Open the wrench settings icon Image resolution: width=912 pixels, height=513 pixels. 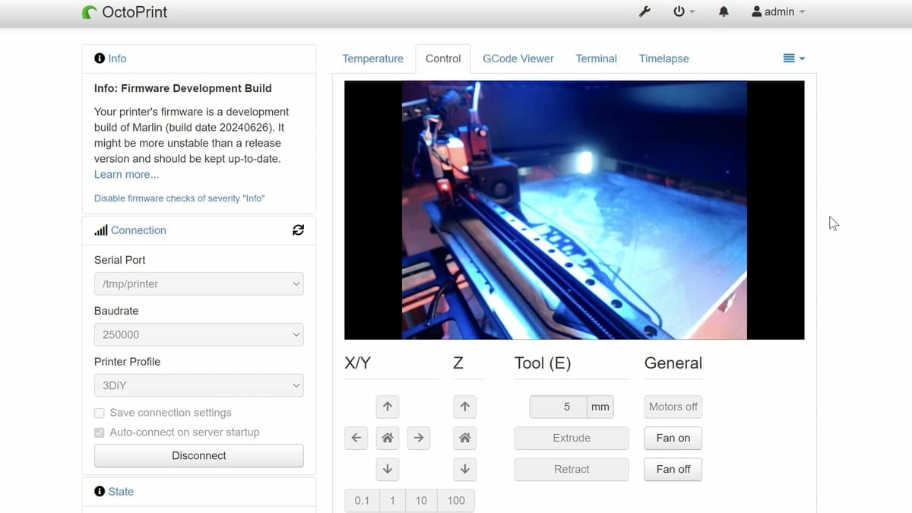point(644,11)
